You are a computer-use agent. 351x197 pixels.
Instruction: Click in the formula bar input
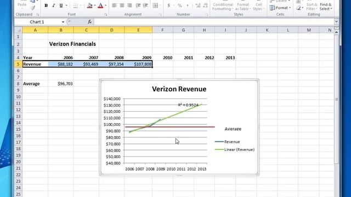pyautogui.click(x=214, y=22)
